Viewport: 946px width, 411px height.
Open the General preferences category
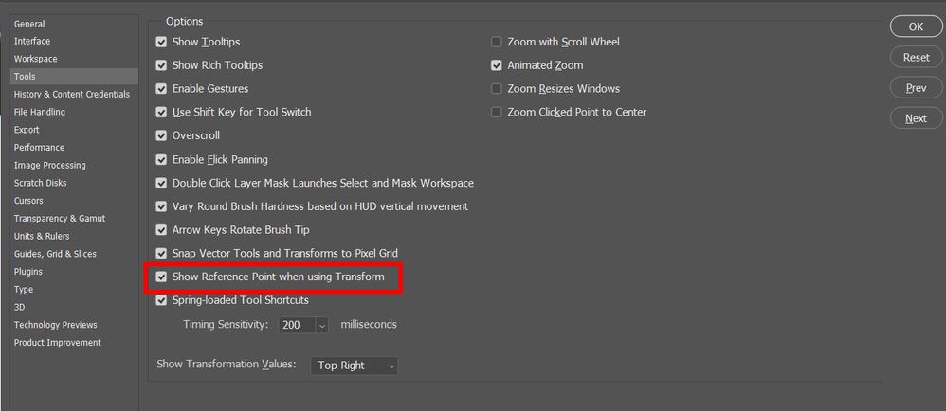(x=29, y=24)
